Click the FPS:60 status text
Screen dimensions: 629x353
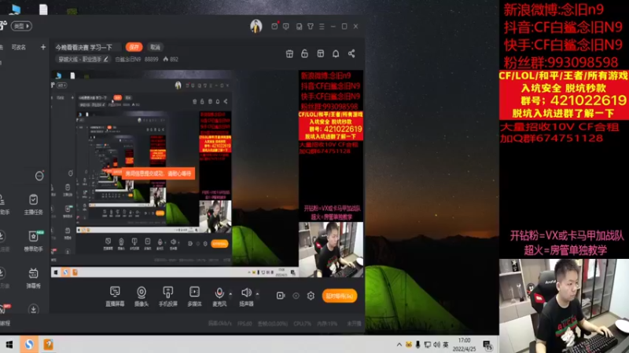tap(245, 323)
